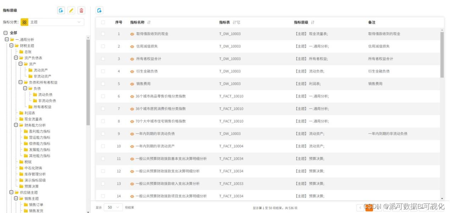This screenshot has height=213, width=450.
Task: Click the pagination summary 共 536 项 text
Action: pos(291,208)
